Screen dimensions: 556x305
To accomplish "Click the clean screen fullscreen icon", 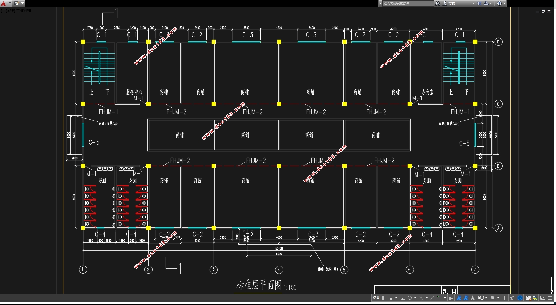I will click(542, 298).
